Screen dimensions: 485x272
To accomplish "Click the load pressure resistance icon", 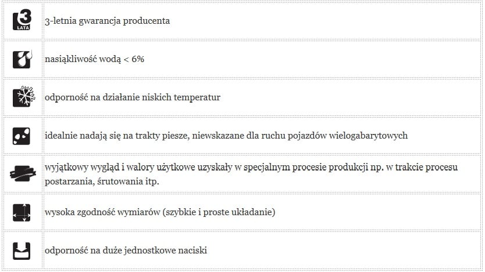I will (22, 251).
